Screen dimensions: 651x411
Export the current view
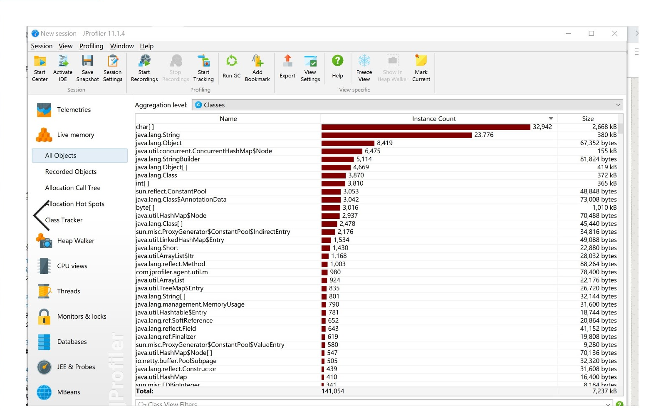[287, 67]
